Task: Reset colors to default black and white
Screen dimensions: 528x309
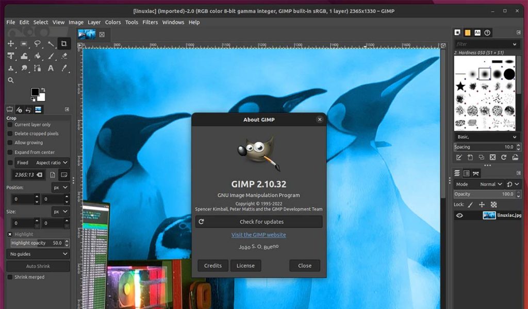Action: (33, 99)
